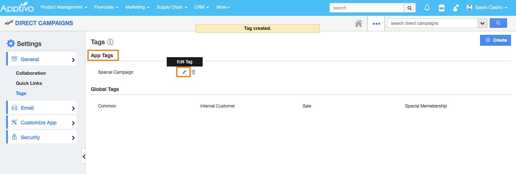Open the notifications bell icon
The image size is (516, 174).
coord(427,8)
